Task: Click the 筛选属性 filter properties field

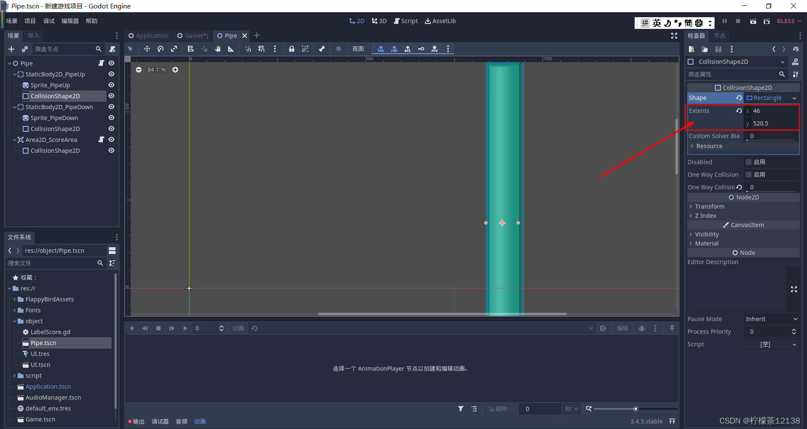Action: (x=736, y=74)
